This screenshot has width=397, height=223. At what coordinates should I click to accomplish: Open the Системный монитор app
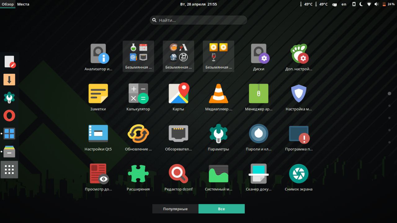218,177
